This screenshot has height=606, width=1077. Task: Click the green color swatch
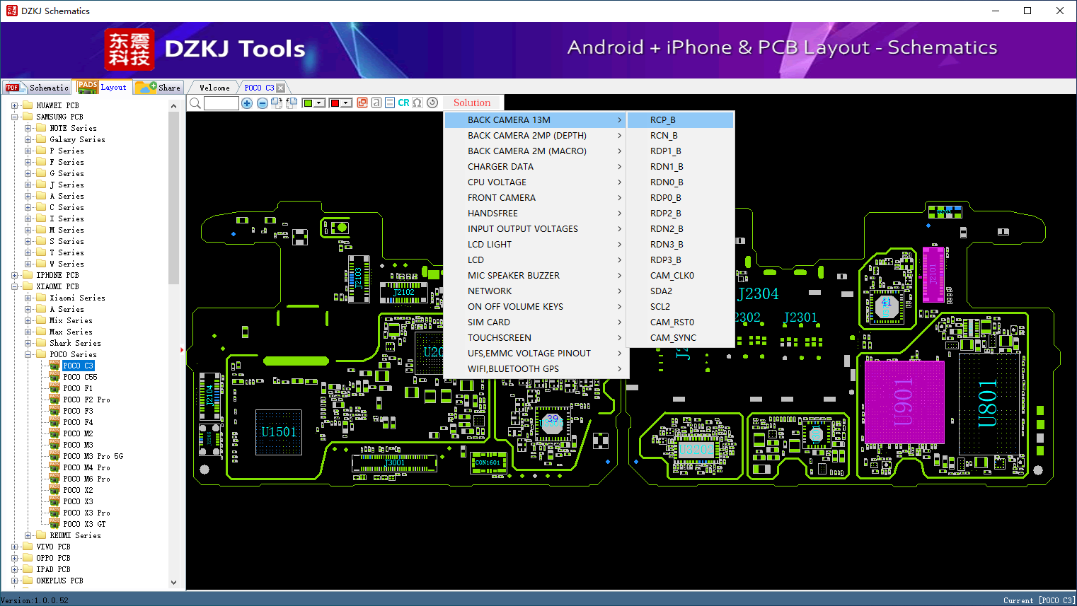[308, 103]
